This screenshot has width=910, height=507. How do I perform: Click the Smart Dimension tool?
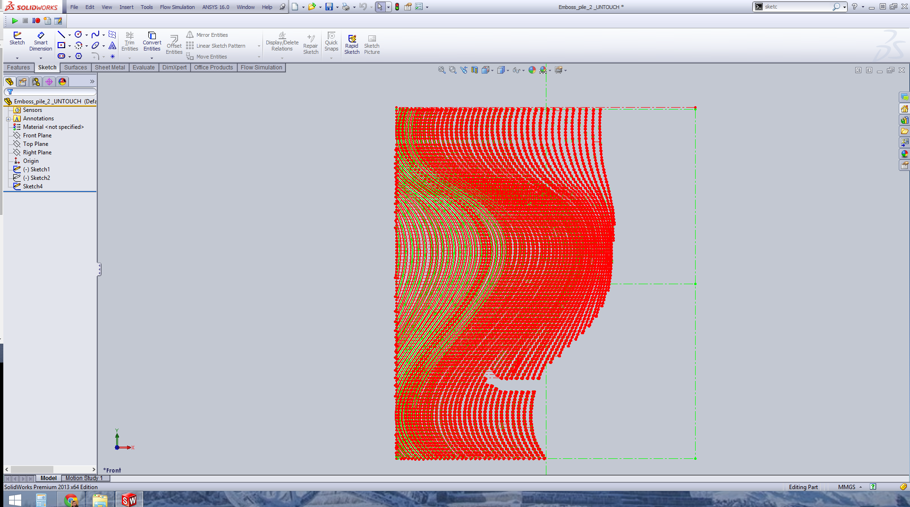coord(41,42)
